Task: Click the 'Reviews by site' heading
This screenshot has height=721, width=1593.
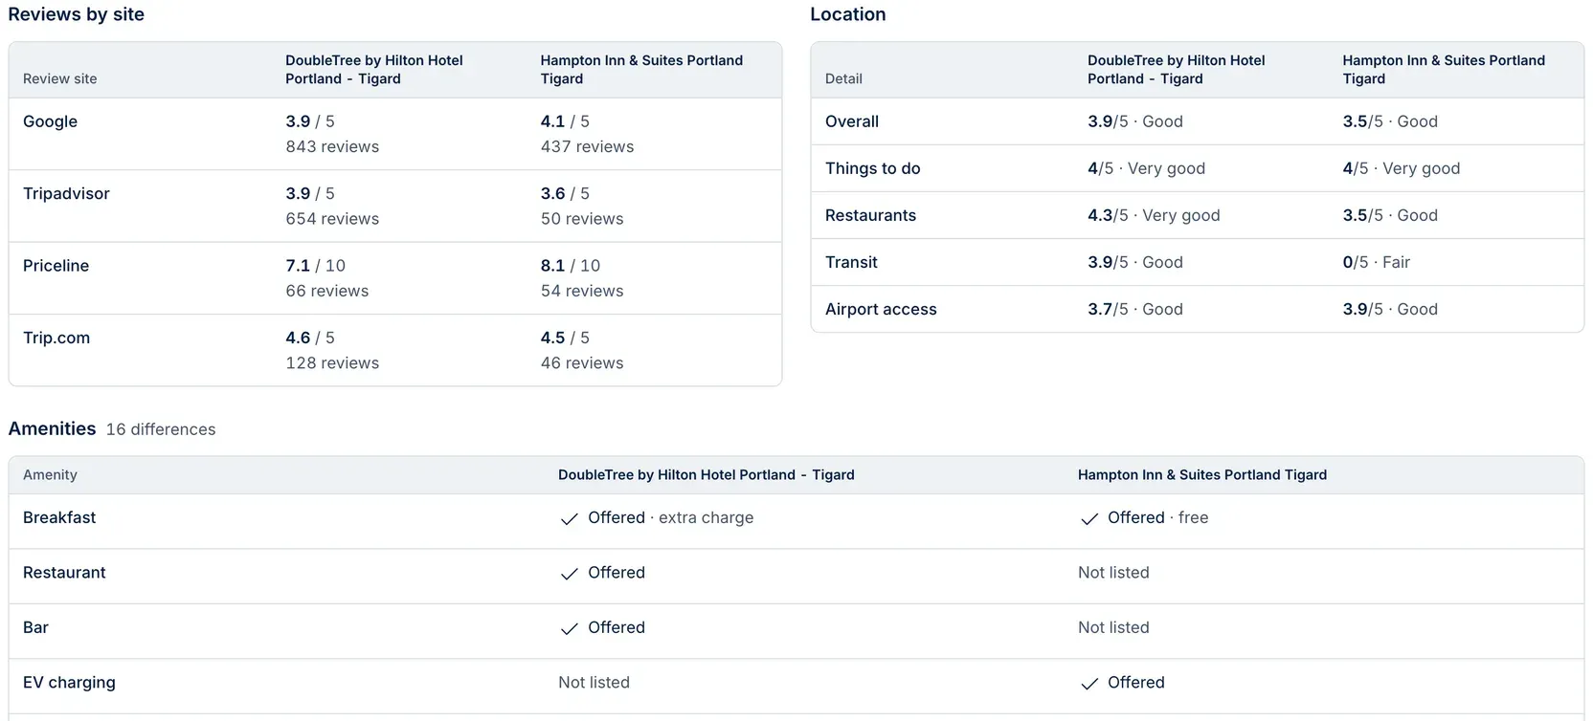Action: [x=77, y=14]
